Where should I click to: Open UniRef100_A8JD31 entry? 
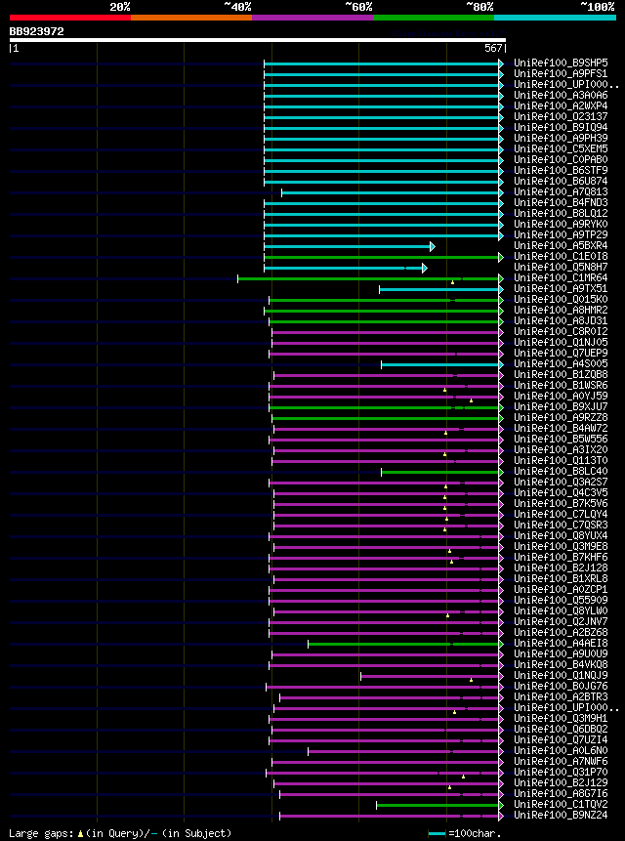(561, 320)
